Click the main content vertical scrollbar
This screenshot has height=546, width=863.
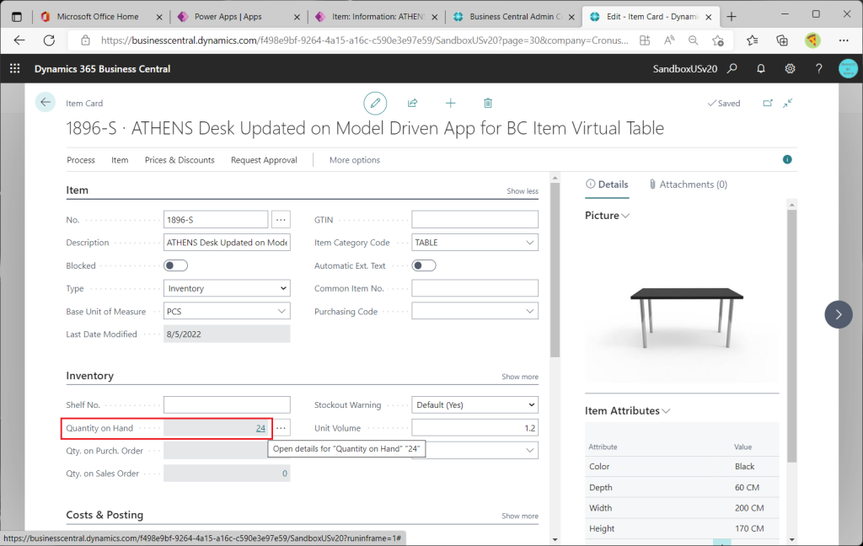pyautogui.click(x=555, y=270)
